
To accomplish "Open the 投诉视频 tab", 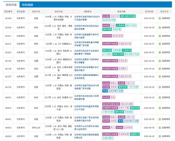I will (27, 5).
